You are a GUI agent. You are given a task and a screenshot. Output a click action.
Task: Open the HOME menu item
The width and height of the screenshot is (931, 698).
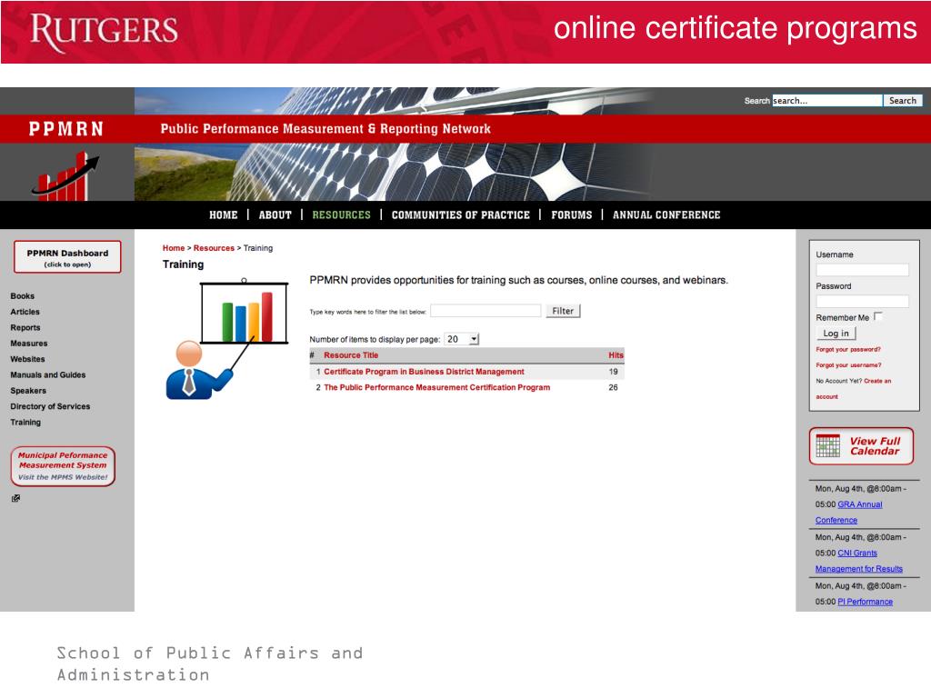tap(224, 214)
